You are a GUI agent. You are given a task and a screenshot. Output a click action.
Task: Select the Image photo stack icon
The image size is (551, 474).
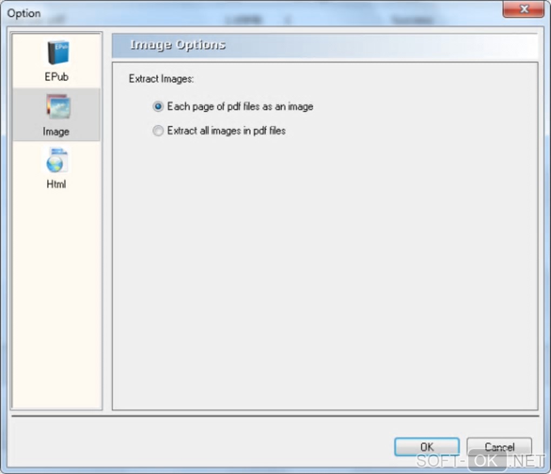pos(58,106)
